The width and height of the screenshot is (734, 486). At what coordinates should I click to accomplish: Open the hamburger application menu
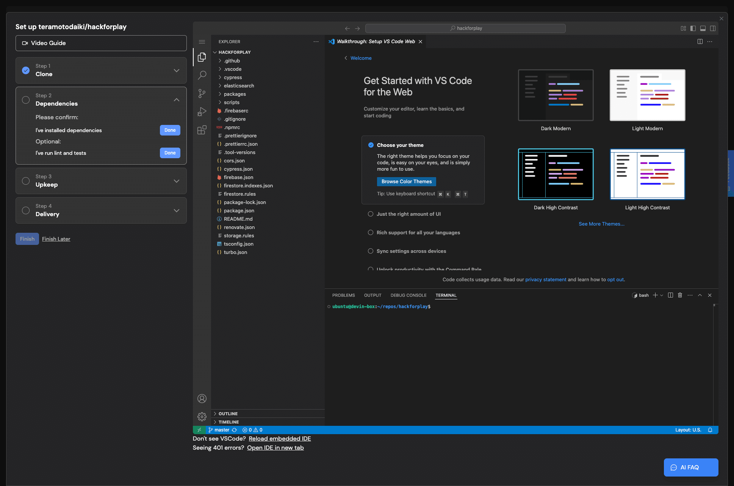coord(202,42)
